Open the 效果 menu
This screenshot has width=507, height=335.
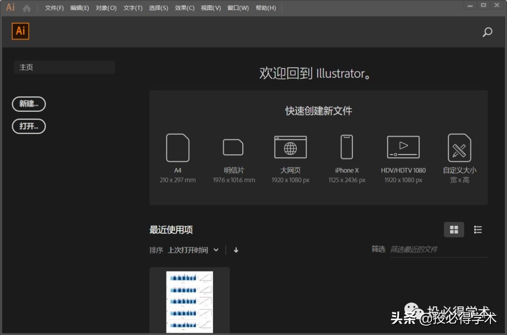tap(184, 8)
